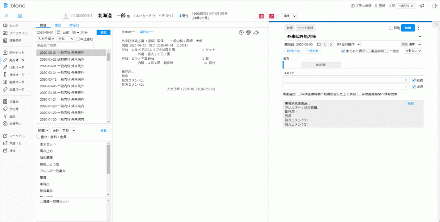
Task: Open 統合セット in the sidebar
Action: (14, 52)
